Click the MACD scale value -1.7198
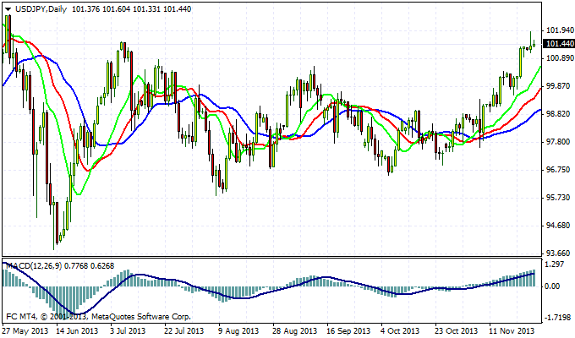575x338 pixels. tap(558, 318)
